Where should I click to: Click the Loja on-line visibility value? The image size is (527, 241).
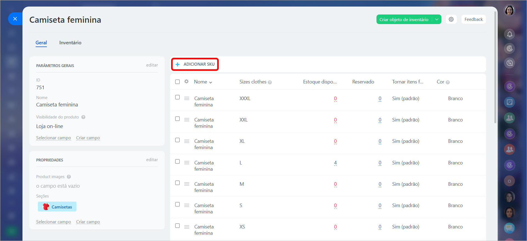pos(50,126)
